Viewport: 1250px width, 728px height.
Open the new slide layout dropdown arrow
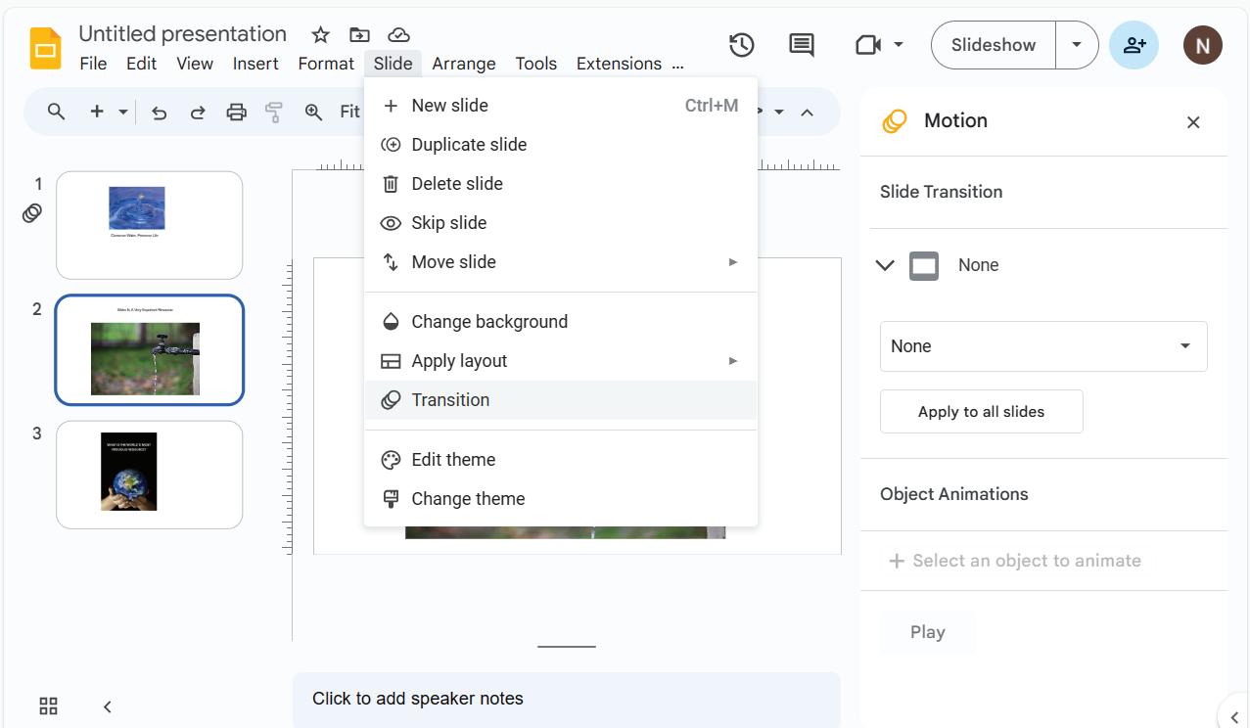pyautogui.click(x=123, y=113)
